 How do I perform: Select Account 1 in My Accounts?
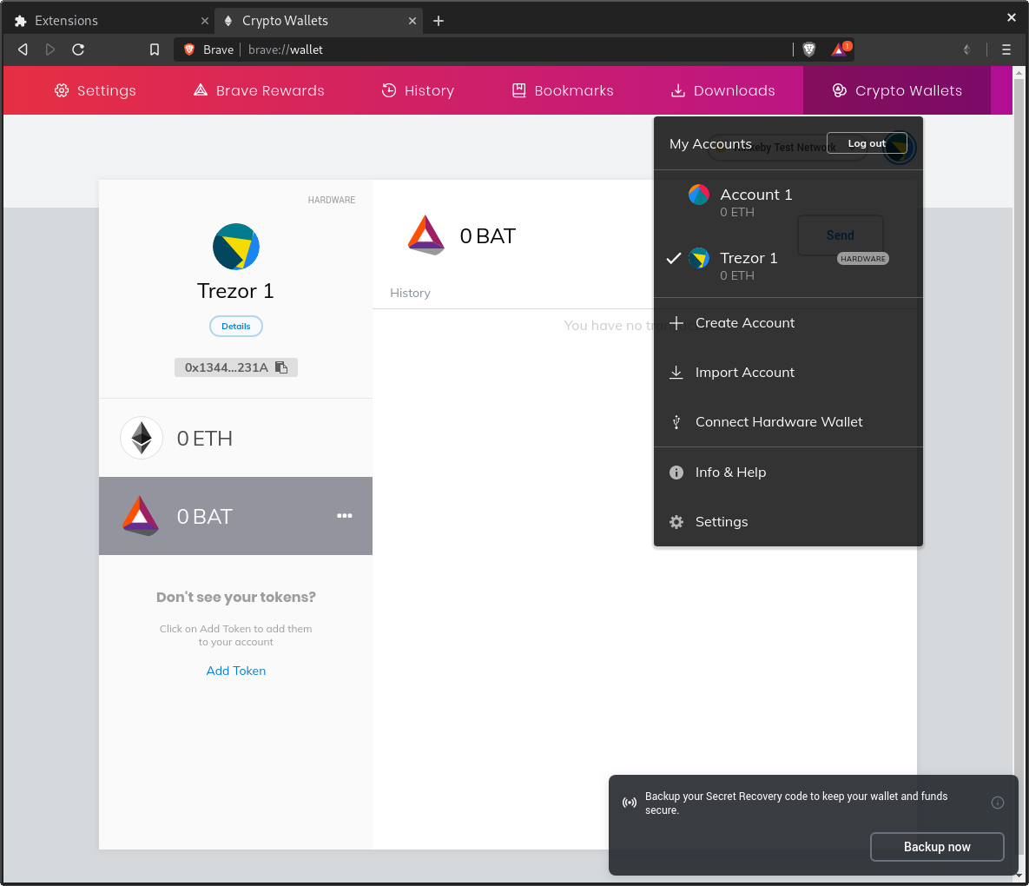coord(788,202)
